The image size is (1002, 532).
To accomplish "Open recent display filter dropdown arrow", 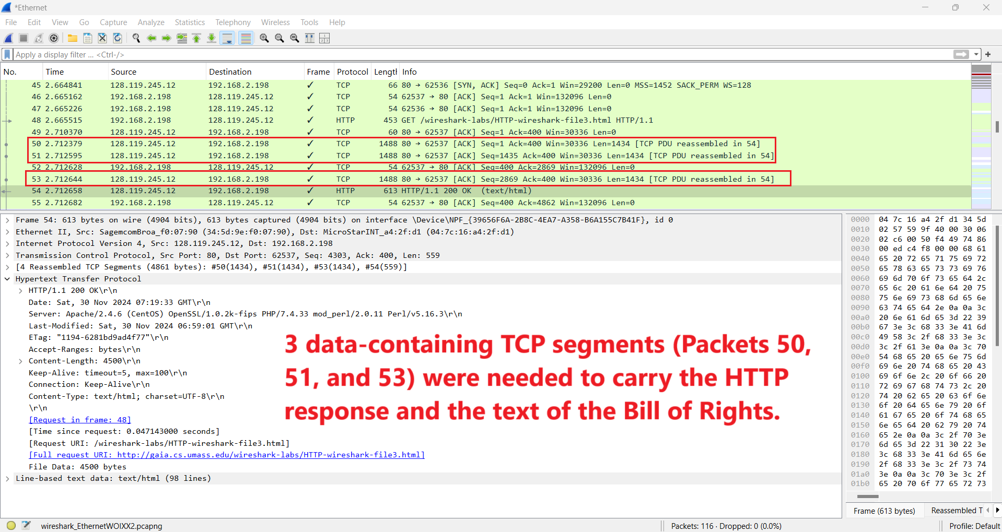I will [x=976, y=54].
